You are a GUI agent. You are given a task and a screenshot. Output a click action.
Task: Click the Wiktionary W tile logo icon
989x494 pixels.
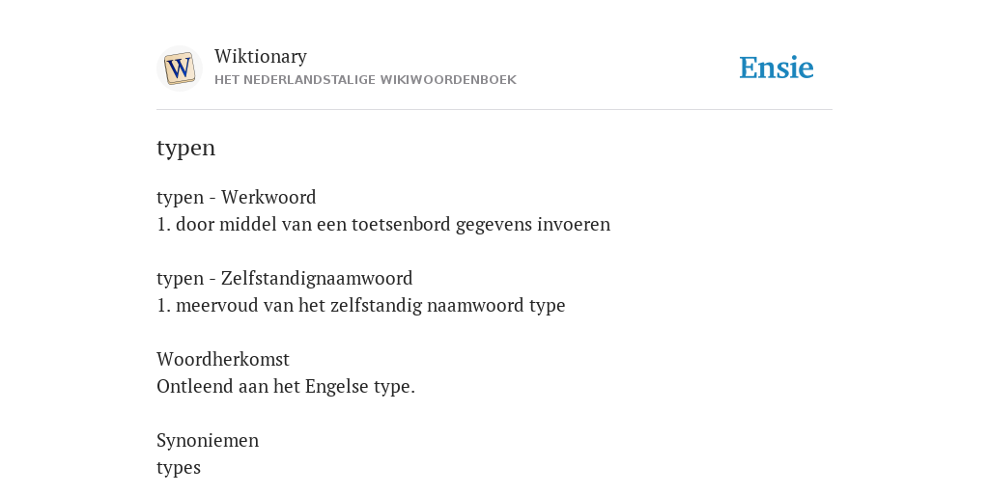tap(179, 69)
